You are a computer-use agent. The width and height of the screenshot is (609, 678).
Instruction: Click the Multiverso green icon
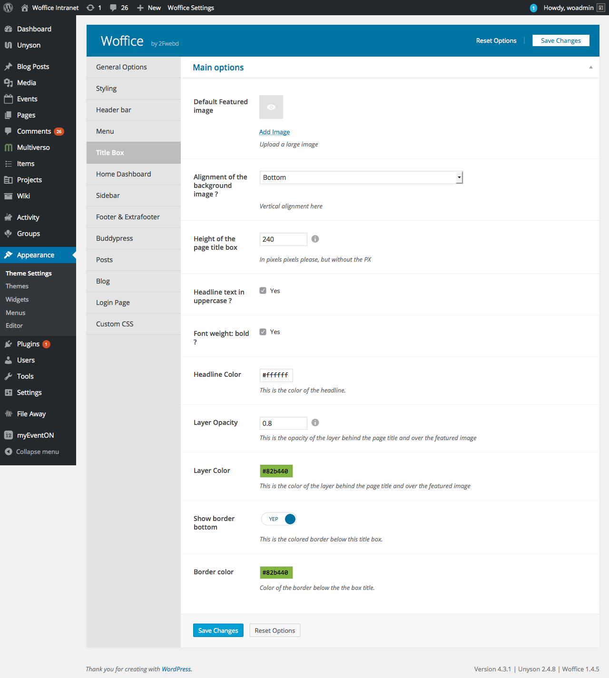click(9, 147)
